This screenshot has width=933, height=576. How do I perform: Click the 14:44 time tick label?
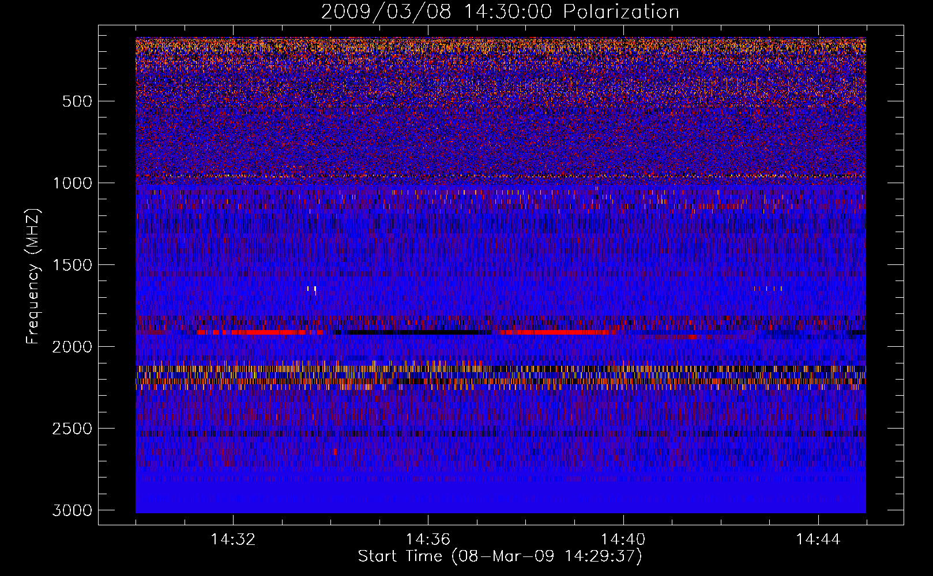[818, 540]
